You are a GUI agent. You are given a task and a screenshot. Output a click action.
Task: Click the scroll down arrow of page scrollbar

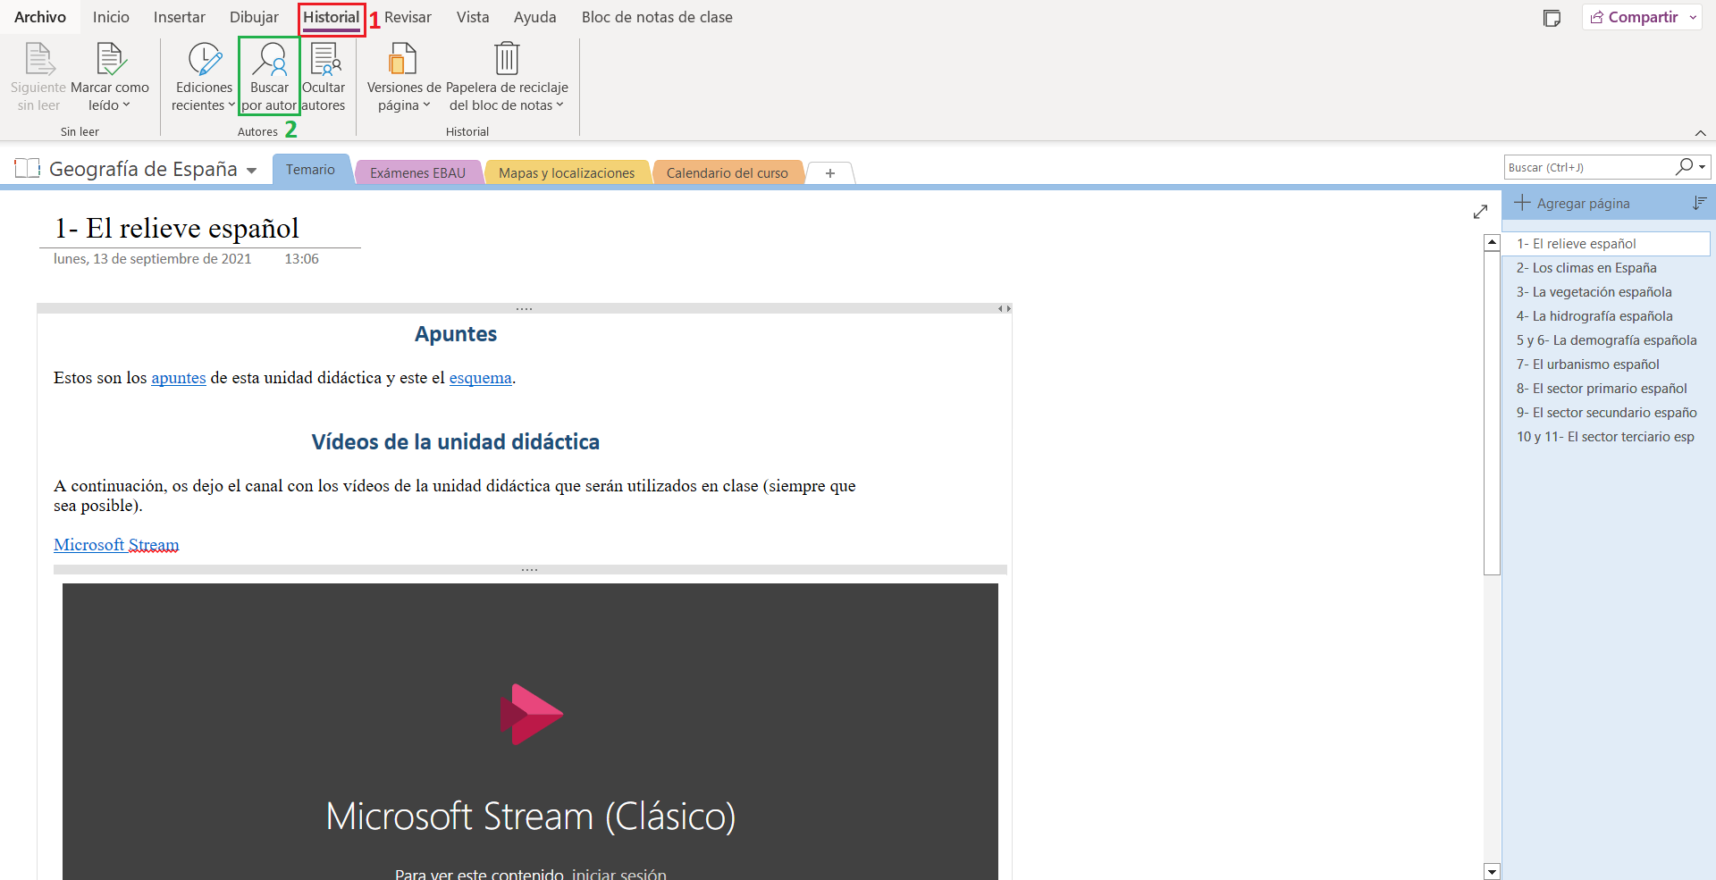(1491, 871)
